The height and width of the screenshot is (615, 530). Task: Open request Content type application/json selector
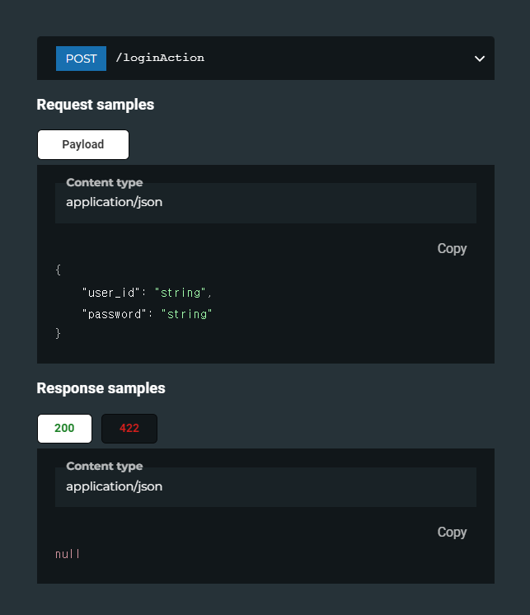(x=265, y=203)
